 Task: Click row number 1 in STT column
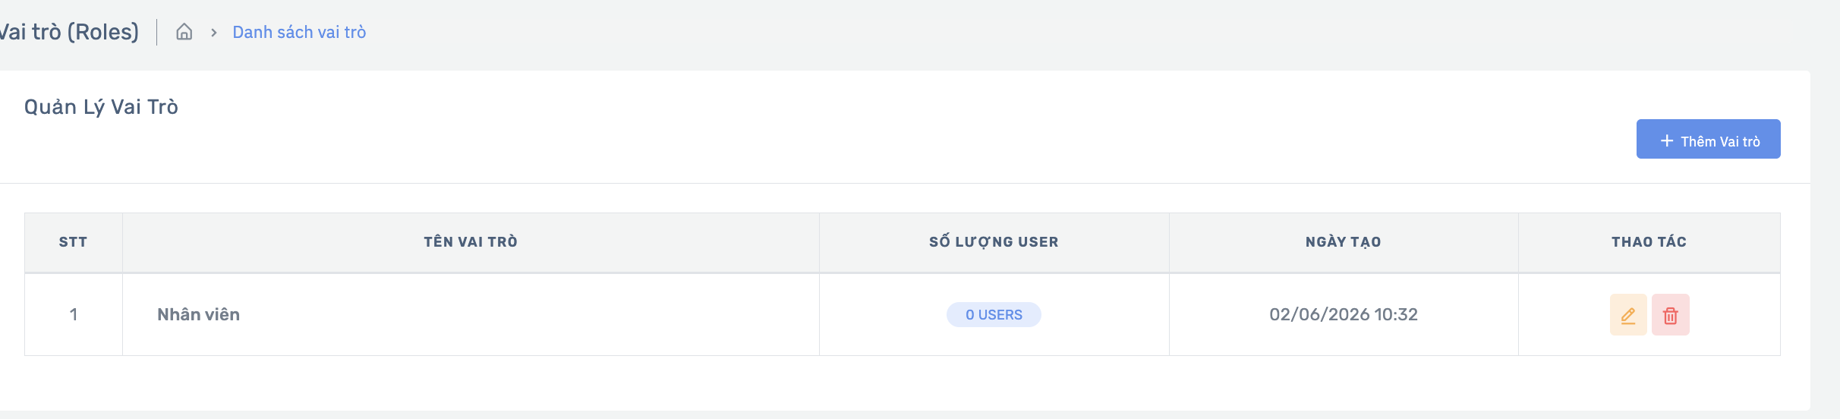[x=74, y=314]
